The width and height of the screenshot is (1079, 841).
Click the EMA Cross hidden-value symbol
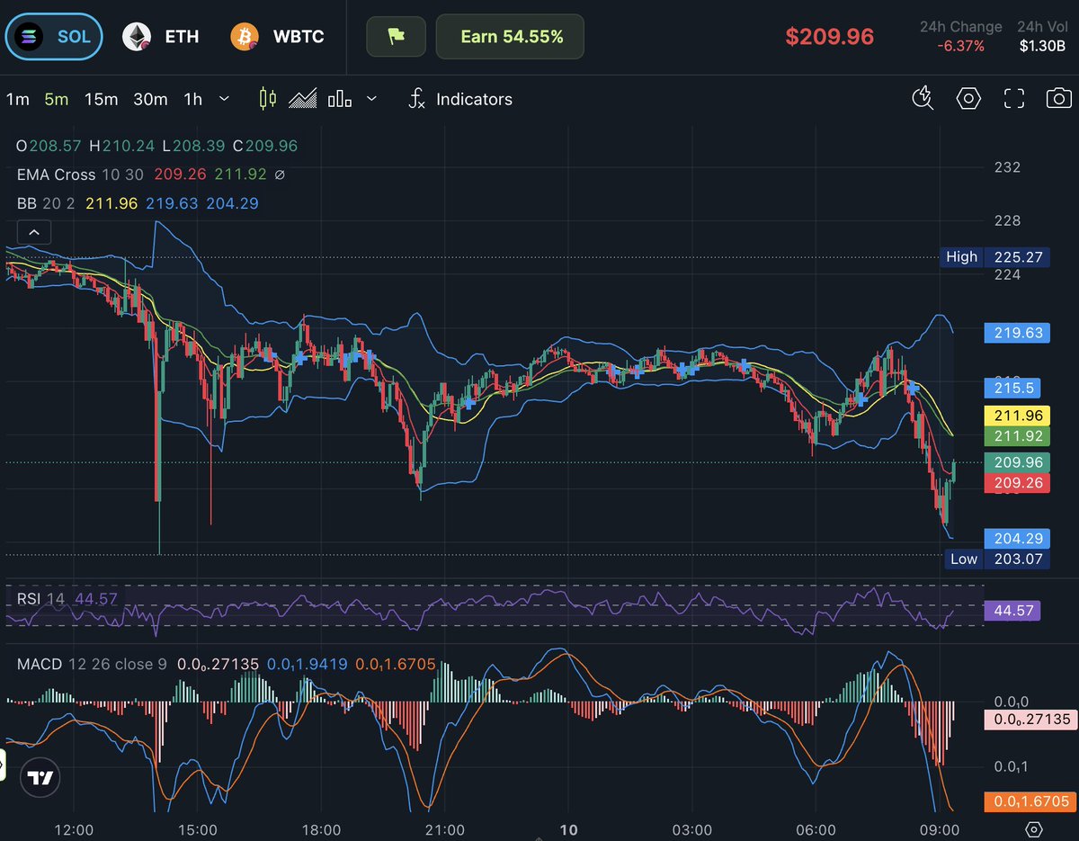click(x=280, y=174)
